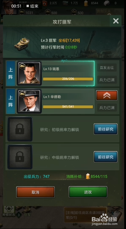Tap locked slot for 初级统率力
Image resolution: width=126 pixels, height=229 pixels.
[x=20, y=129]
